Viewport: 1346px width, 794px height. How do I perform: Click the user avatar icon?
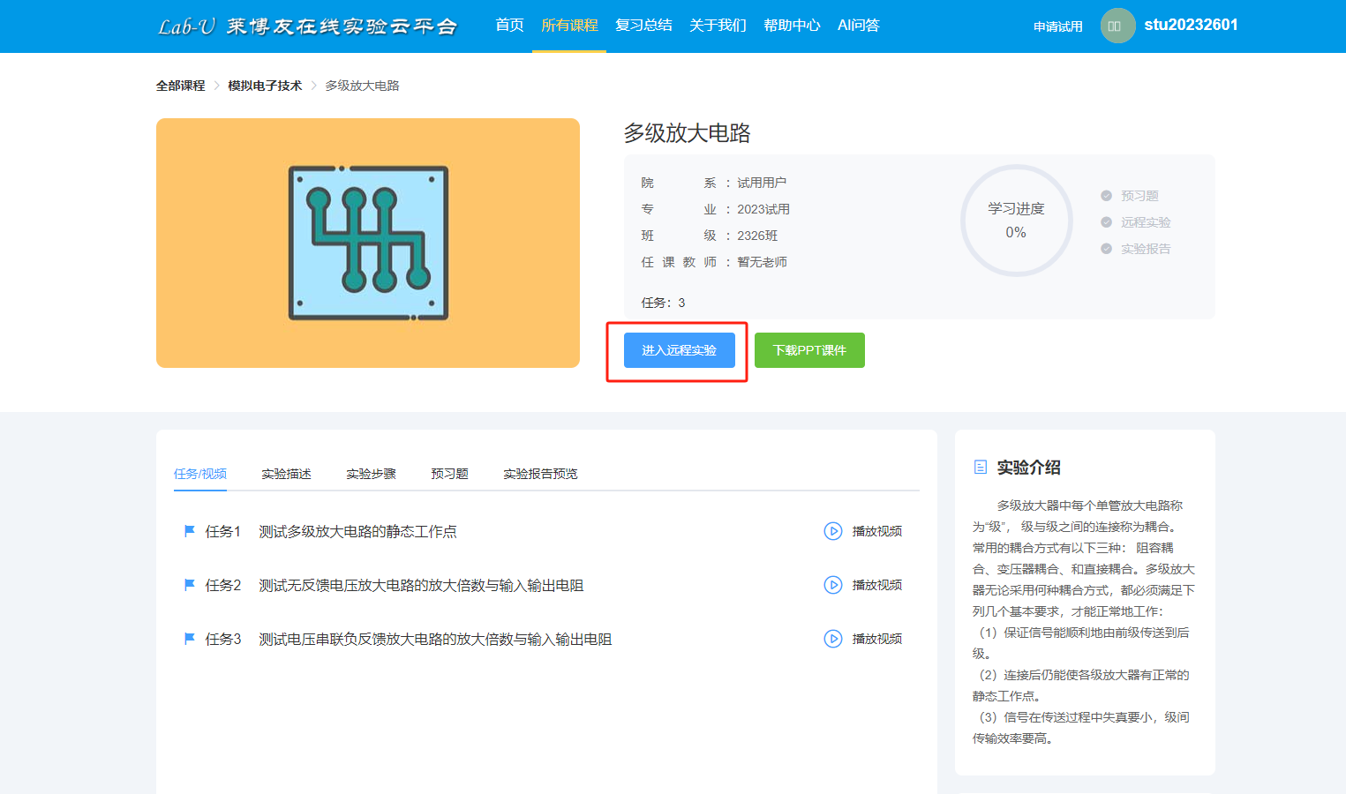(1117, 26)
